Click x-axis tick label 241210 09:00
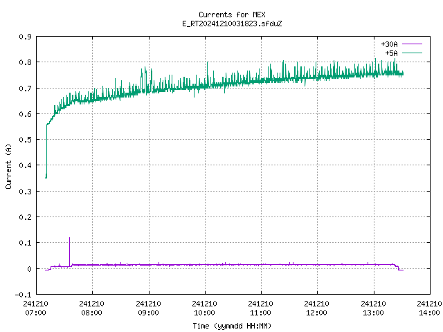Image resolution: width=443 pixels, height=332 pixels. 148,308
